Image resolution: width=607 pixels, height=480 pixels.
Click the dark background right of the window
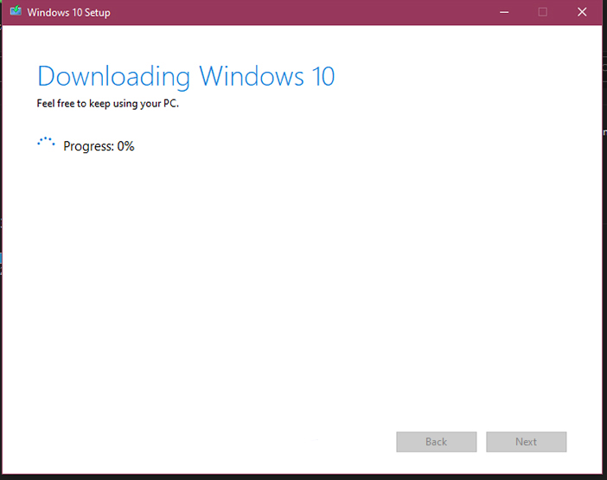click(604, 259)
